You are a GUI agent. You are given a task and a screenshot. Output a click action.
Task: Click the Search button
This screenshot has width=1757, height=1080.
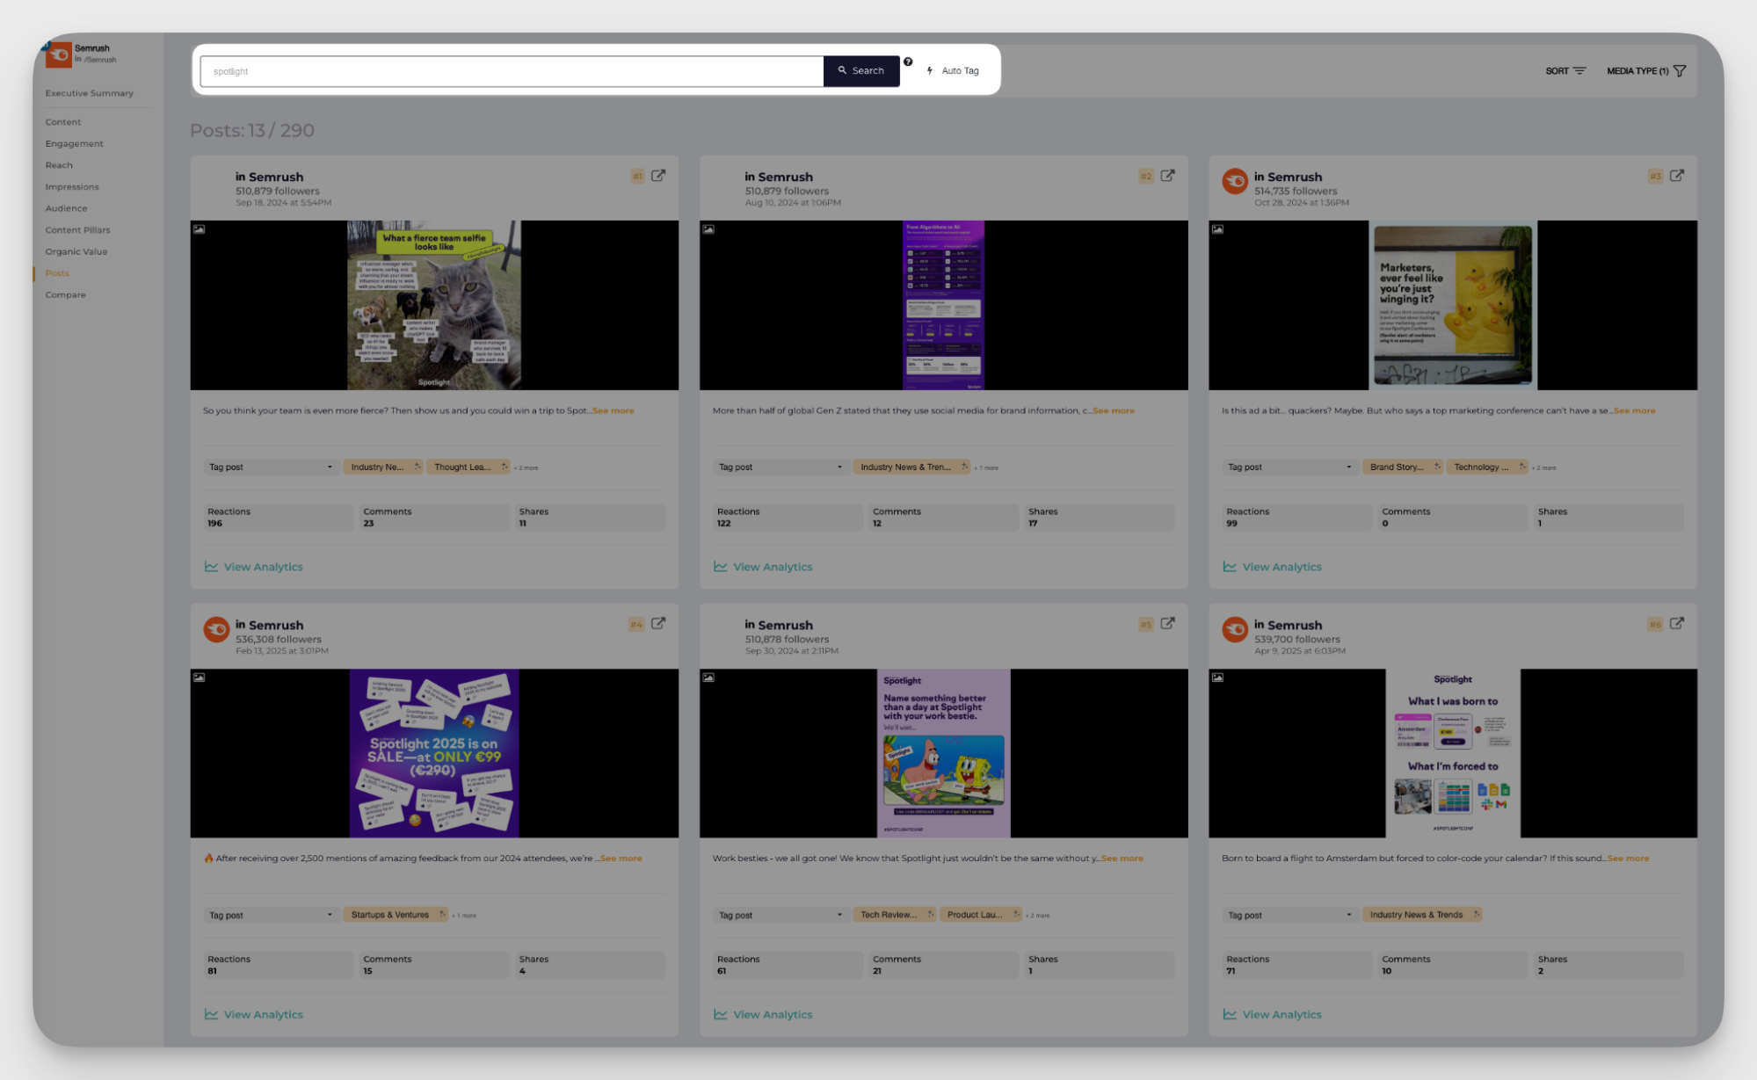(x=861, y=71)
